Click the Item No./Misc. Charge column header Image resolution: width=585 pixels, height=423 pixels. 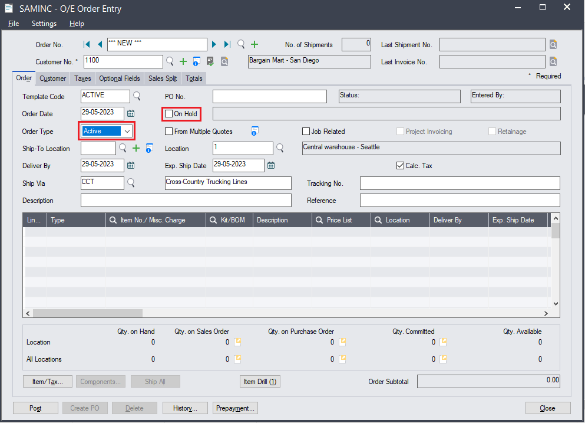pyautogui.click(x=156, y=220)
